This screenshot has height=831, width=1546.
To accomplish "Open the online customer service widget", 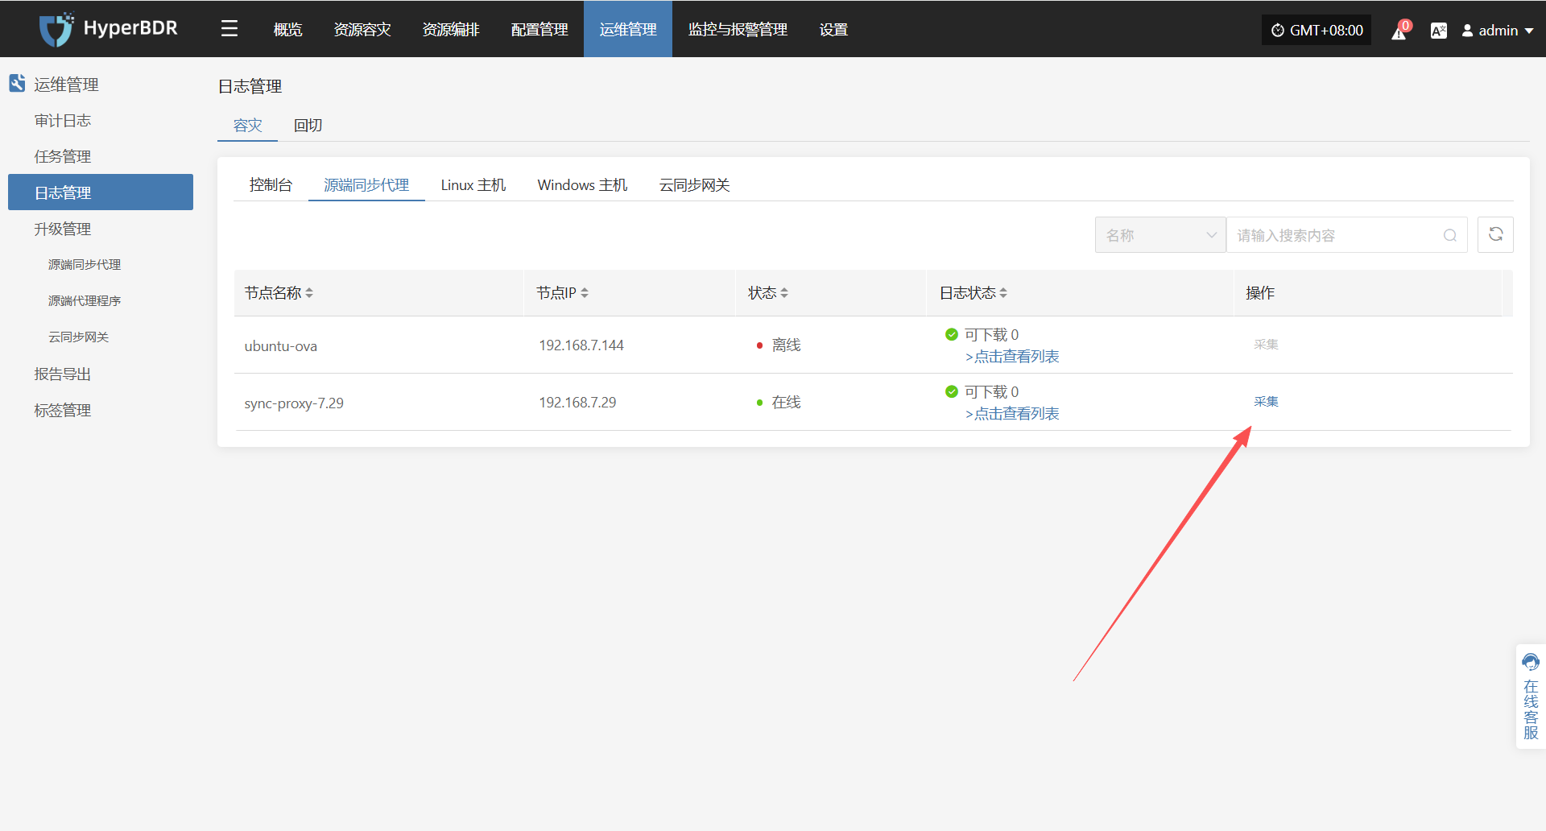I will (x=1531, y=697).
